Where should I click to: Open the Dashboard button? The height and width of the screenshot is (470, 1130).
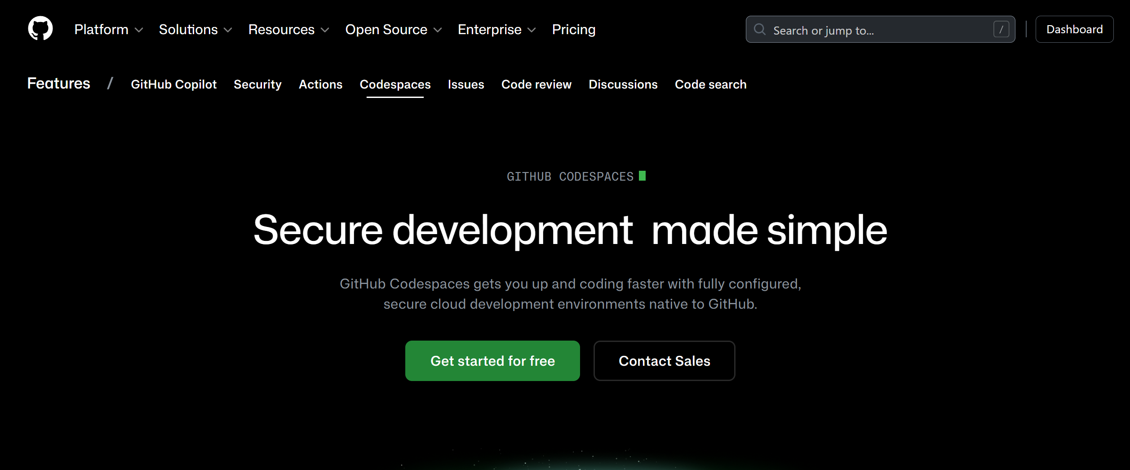coord(1074,29)
